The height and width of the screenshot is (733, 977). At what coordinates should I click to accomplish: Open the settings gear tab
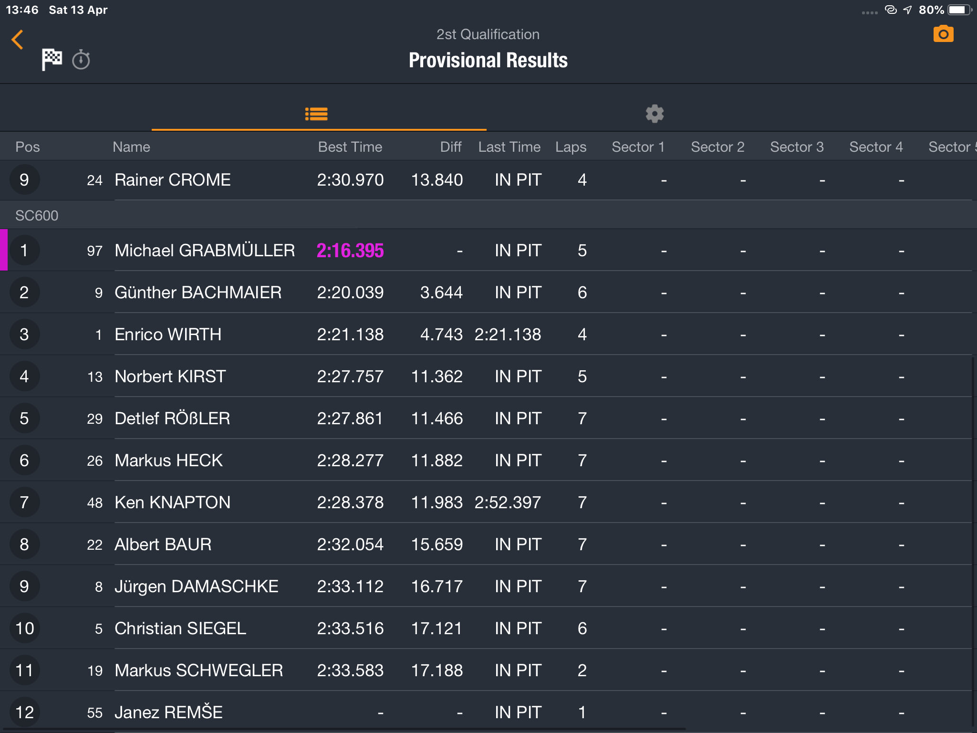coord(655,114)
